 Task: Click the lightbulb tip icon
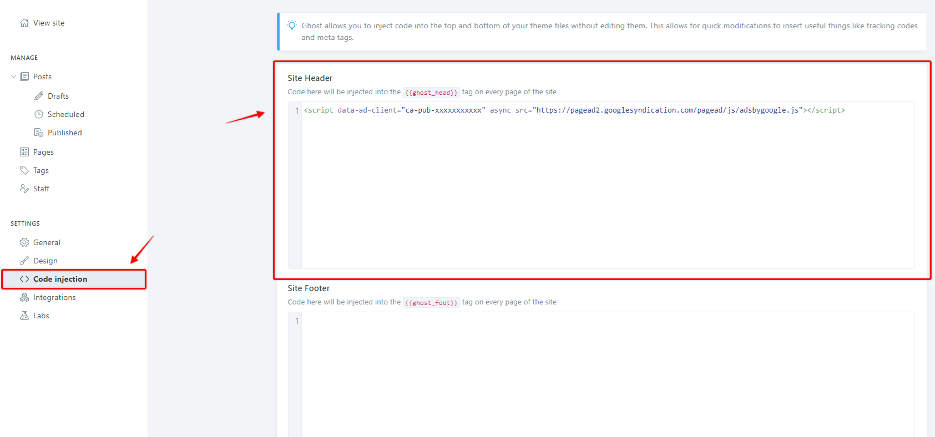[x=292, y=26]
